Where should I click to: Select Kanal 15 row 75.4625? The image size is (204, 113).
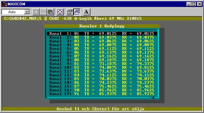point(102,86)
